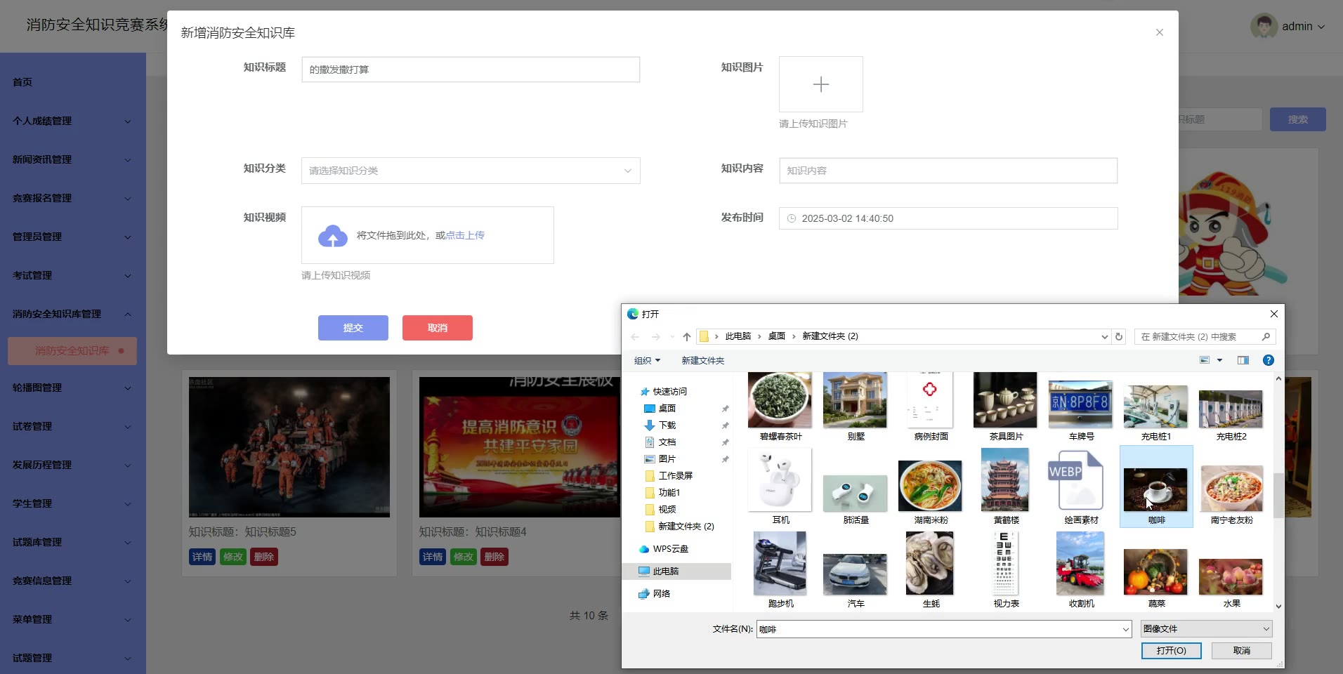Click into the 知识内容 input field
This screenshot has width=1343, height=674.
point(948,171)
